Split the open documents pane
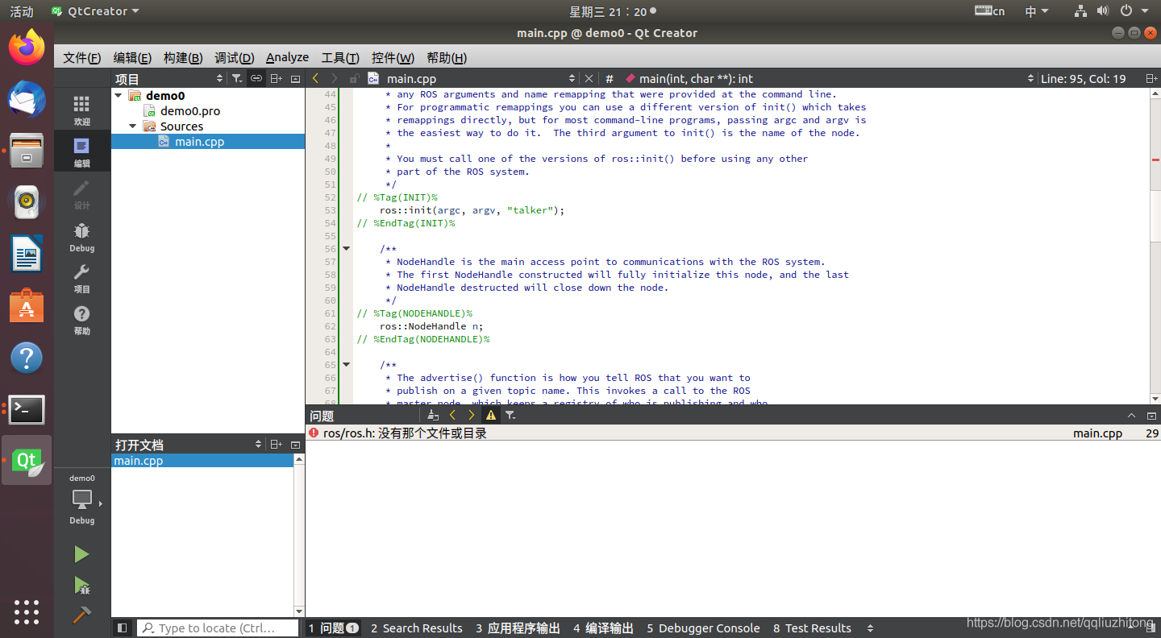 (x=276, y=444)
